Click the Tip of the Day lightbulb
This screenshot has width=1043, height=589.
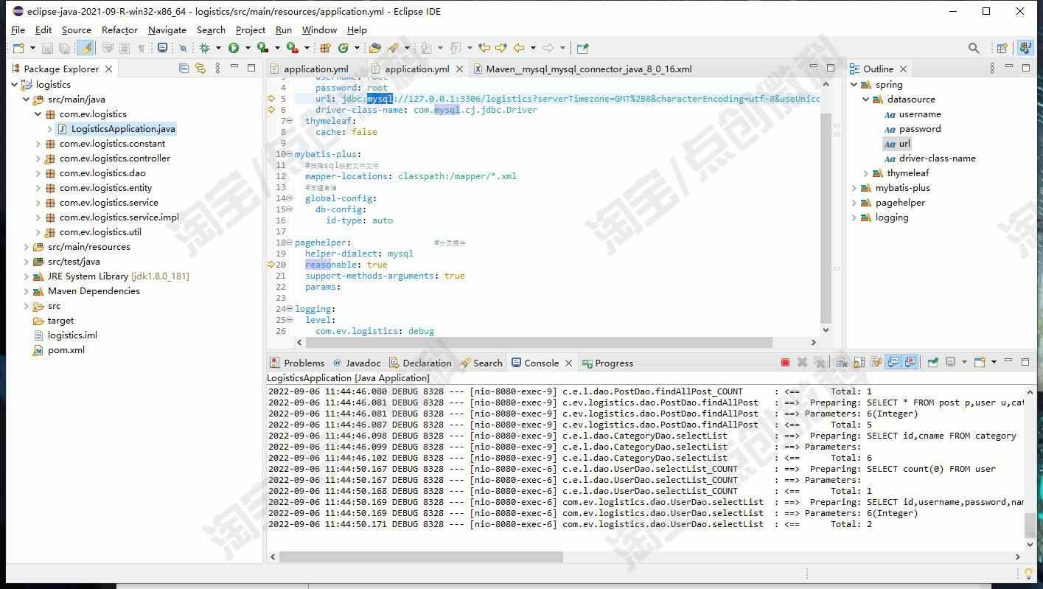tap(1028, 574)
